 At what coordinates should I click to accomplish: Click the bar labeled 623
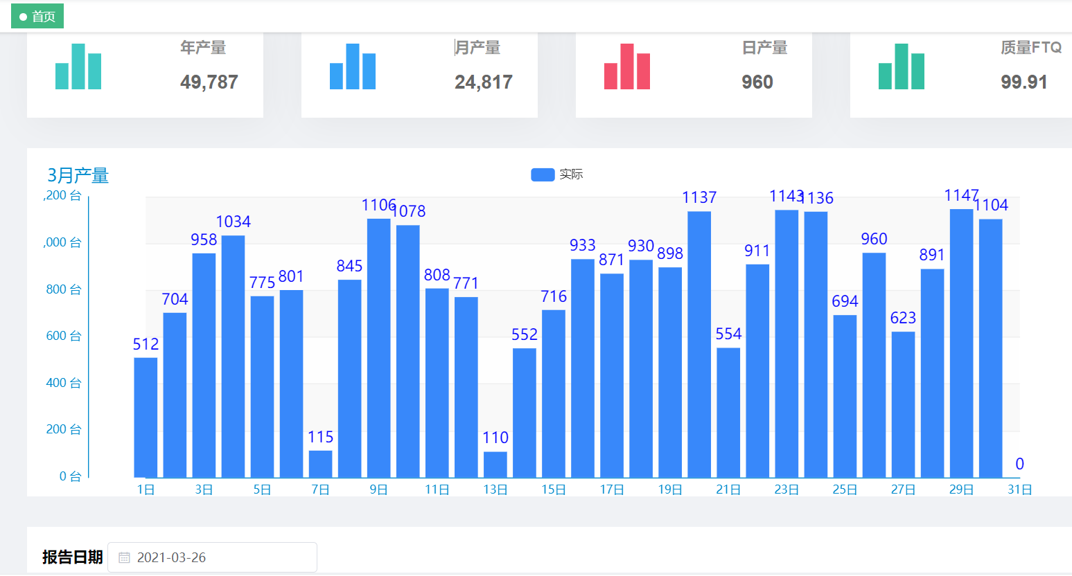[x=903, y=404]
